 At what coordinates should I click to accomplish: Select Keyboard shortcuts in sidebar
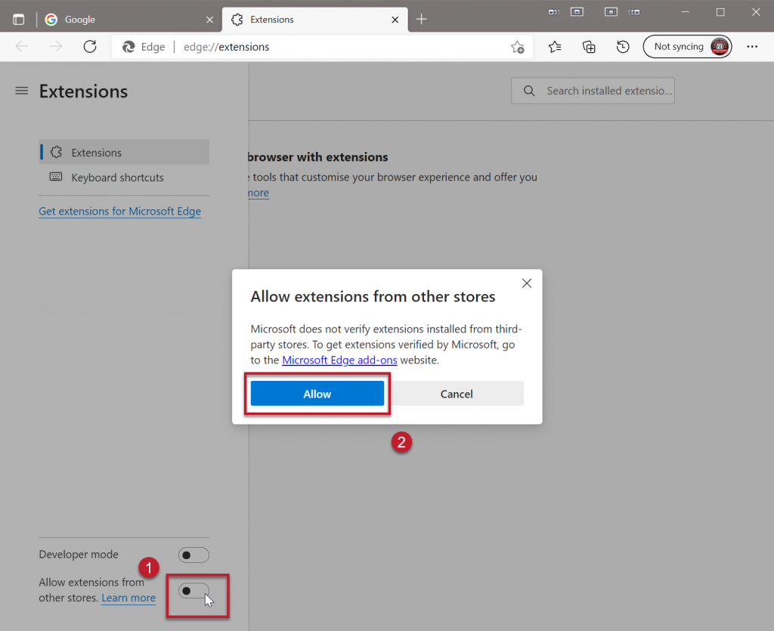click(124, 178)
